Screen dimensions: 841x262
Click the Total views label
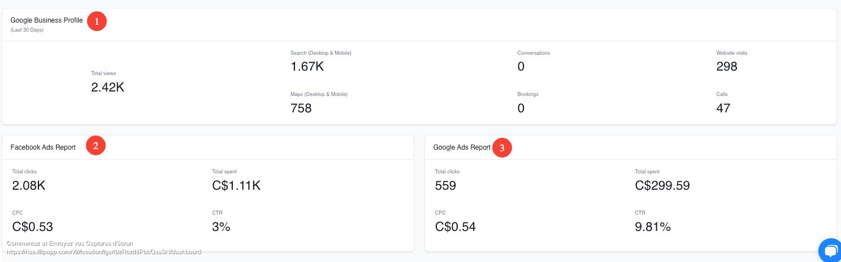coord(103,73)
